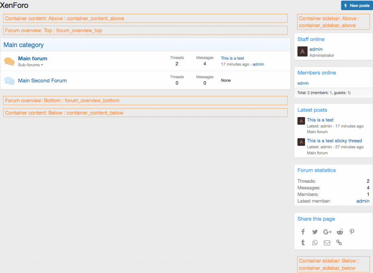373x273 pixels.
Task: Share the page on Twitter
Action: (315, 232)
